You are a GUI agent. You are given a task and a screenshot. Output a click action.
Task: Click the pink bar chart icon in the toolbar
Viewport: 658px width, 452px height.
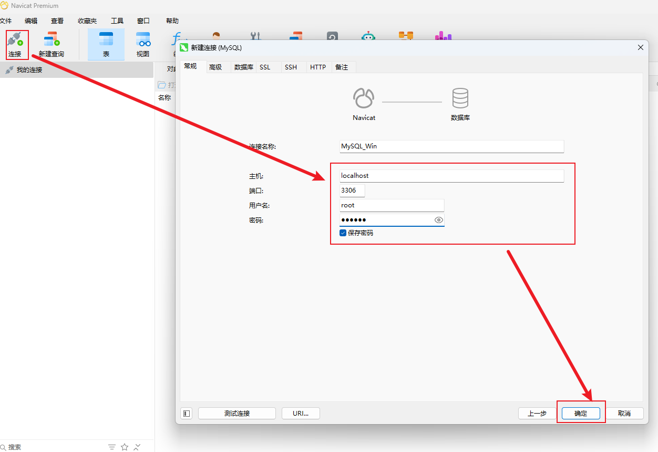(x=443, y=36)
